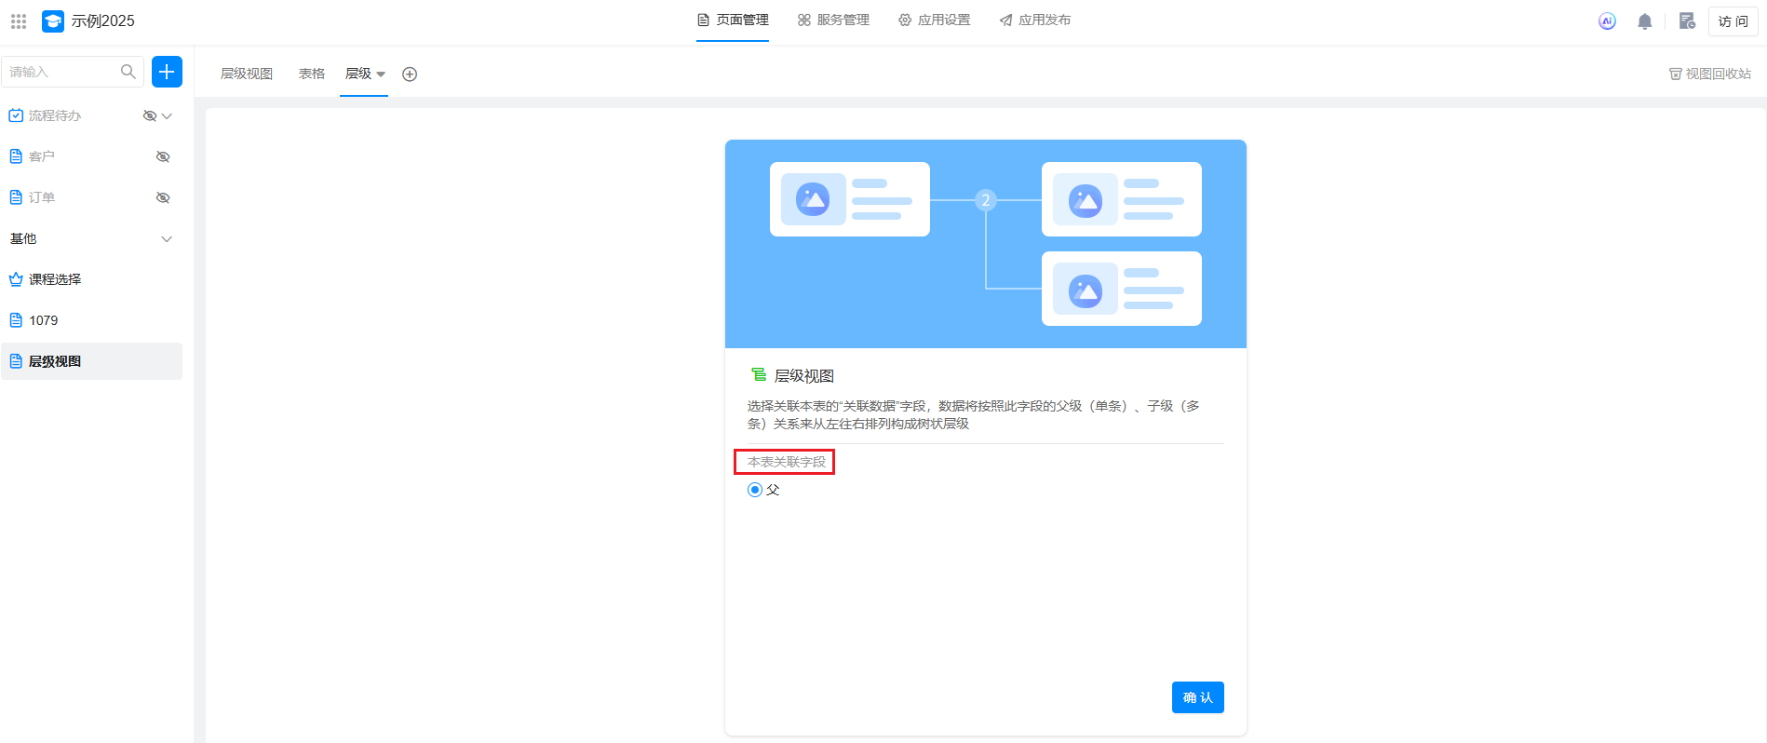Viewport: 1767px width, 743px height.
Task: Toggle visibility of 客户 page
Action: tap(163, 156)
